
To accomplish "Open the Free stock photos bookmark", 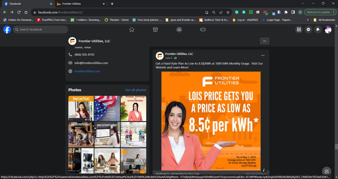I will 147,20.
